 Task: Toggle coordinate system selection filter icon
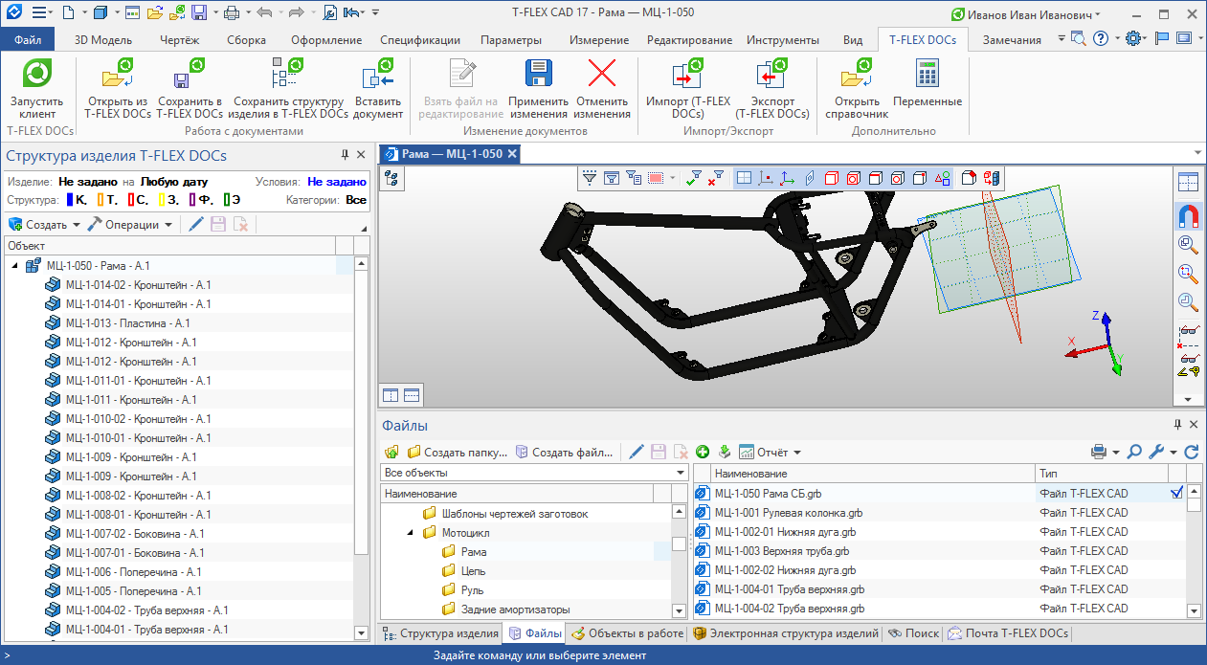[x=788, y=178]
